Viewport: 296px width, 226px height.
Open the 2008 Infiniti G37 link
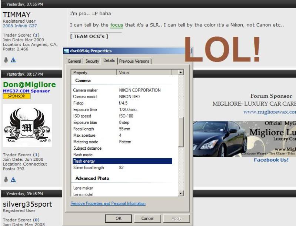(20, 26)
